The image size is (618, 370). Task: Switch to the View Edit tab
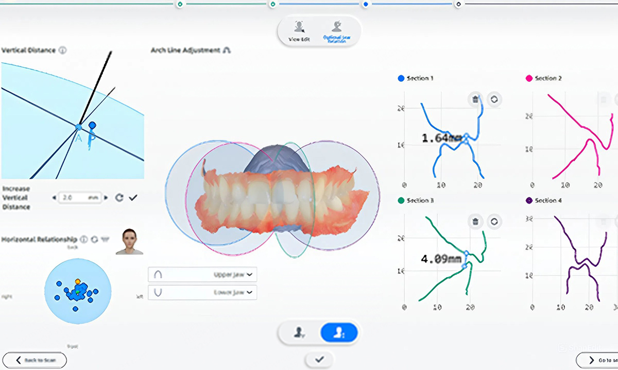[x=298, y=31]
